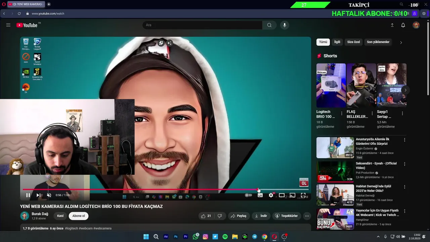The image size is (430, 242).
Task: Pause the video
Action: tap(28, 195)
